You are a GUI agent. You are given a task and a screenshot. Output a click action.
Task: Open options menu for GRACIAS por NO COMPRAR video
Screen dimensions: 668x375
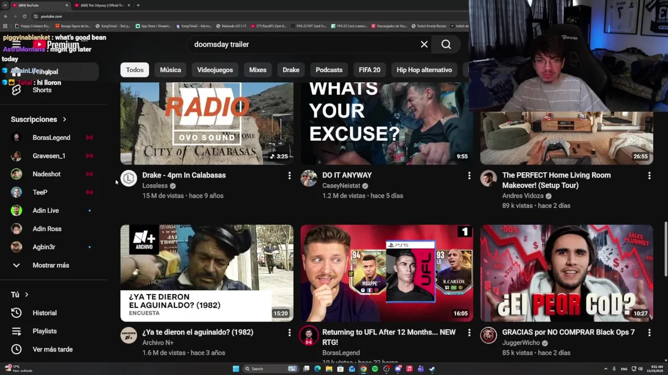coord(649,332)
